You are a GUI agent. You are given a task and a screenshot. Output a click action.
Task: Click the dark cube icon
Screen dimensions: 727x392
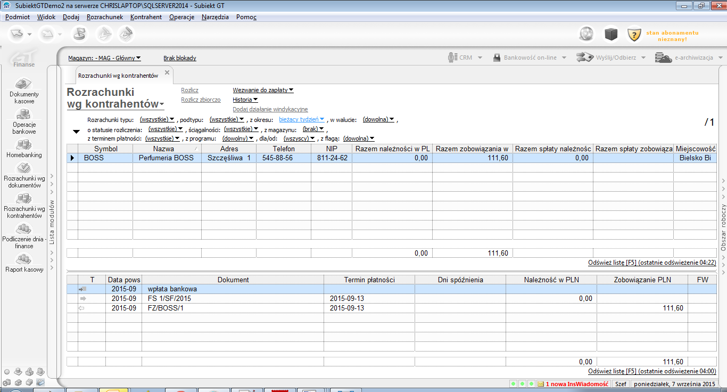point(610,34)
